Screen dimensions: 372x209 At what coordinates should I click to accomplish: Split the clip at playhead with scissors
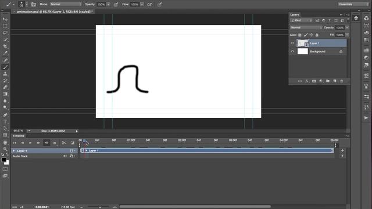click(64, 143)
